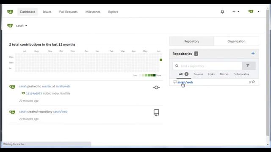
Task: Open the Explore page
Action: 113,12
